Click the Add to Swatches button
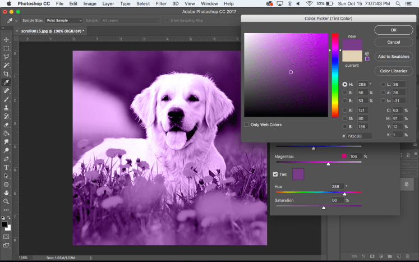Image resolution: width=419 pixels, height=262 pixels. pos(393,57)
